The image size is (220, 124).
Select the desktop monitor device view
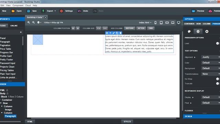178,22
